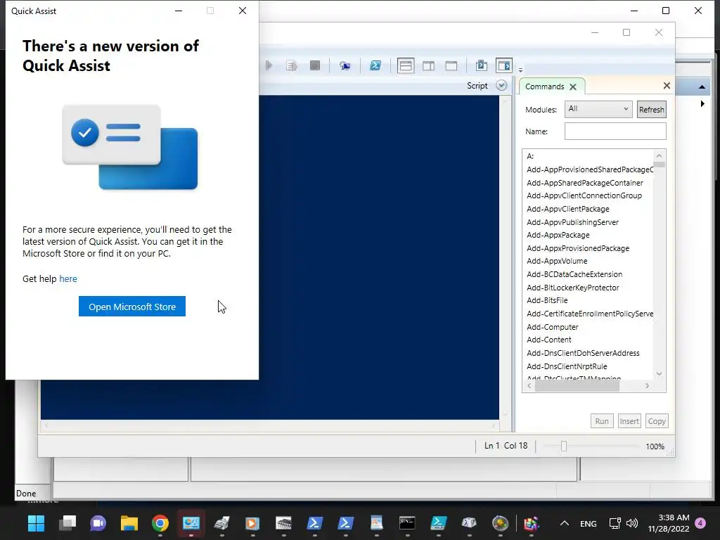Viewport: 720px width, 540px height.
Task: Click the Refresh button in Commands pane
Action: pyautogui.click(x=651, y=110)
